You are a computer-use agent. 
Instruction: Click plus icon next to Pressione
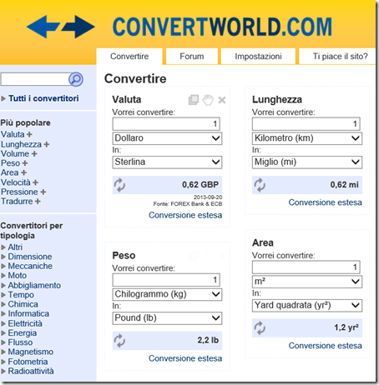43,192
